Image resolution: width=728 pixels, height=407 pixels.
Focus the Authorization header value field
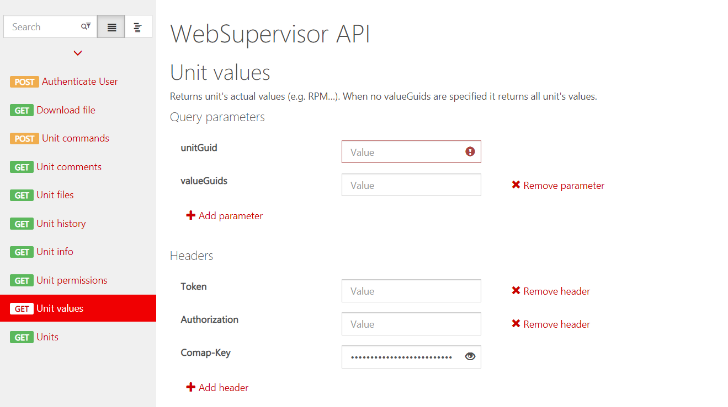pos(411,324)
